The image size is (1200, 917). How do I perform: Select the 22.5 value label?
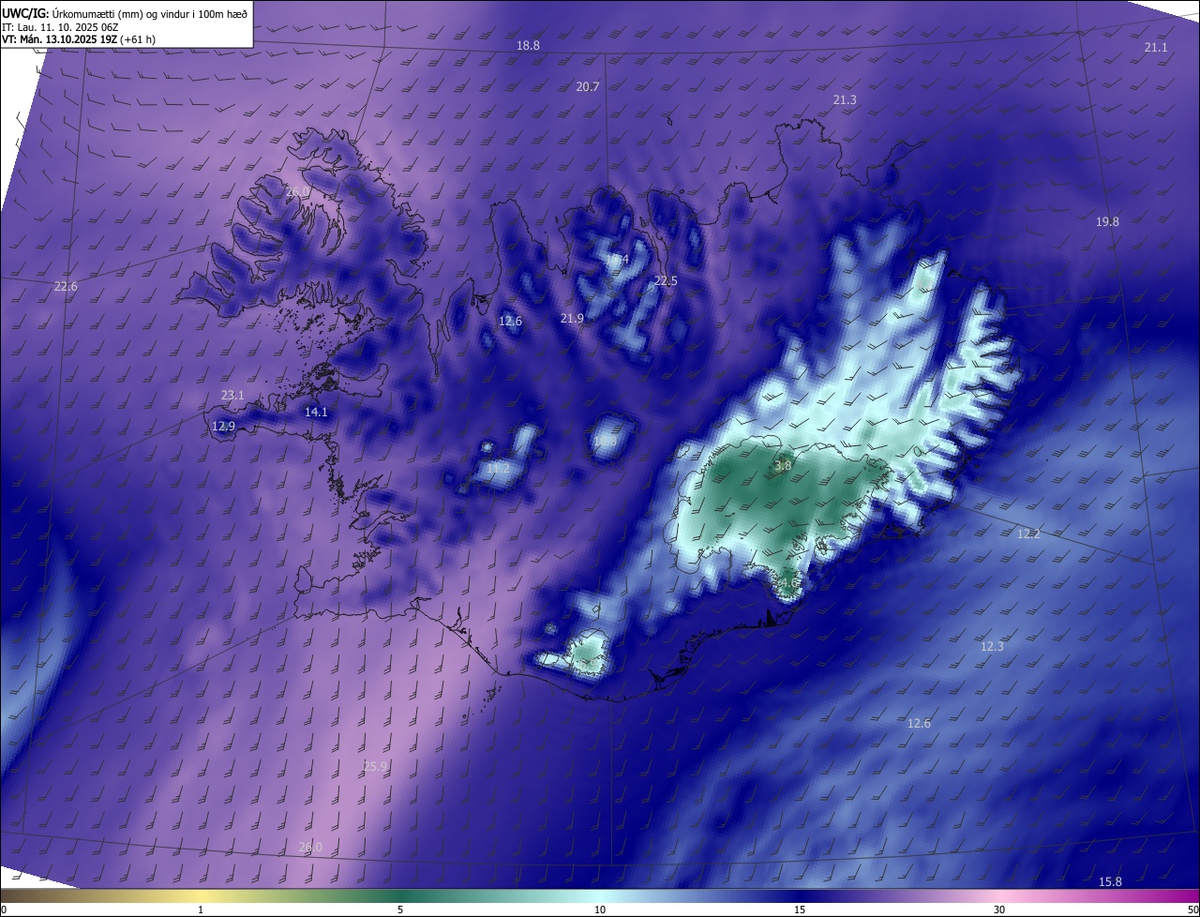[666, 281]
